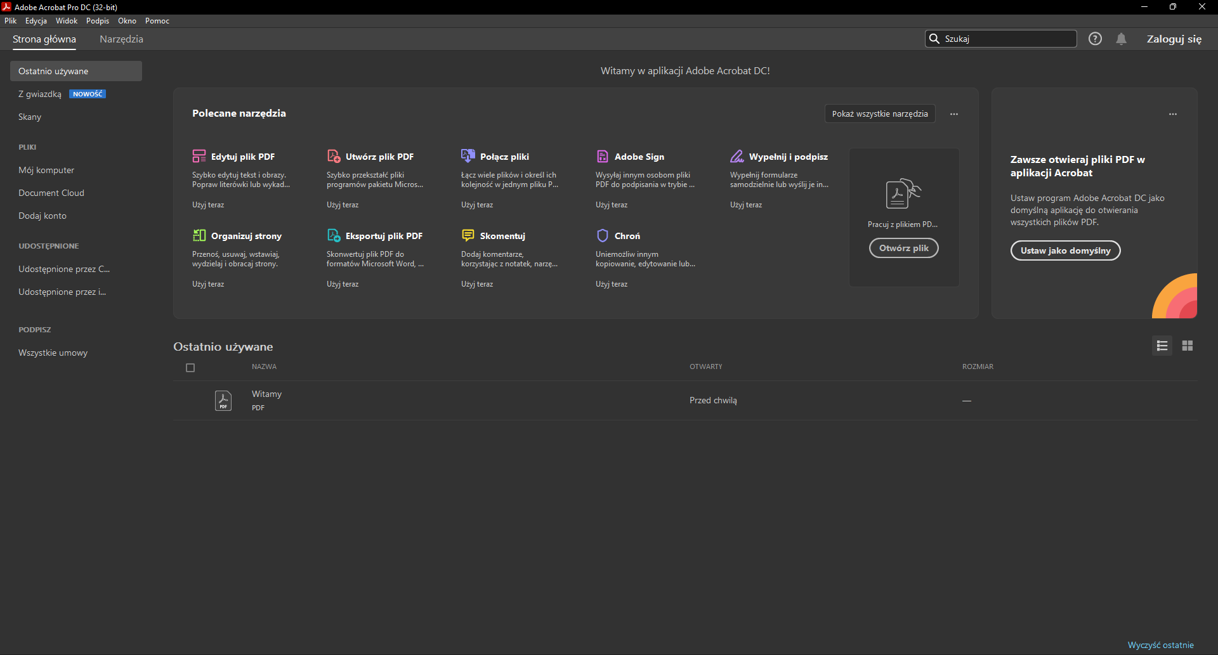The height and width of the screenshot is (655, 1218).
Task: Click Użyj teraz under Eksportuj plik PDF
Action: (x=343, y=284)
